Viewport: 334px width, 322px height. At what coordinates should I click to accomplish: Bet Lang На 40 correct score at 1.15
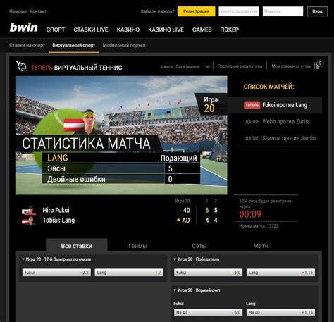pyautogui.click(x=281, y=312)
